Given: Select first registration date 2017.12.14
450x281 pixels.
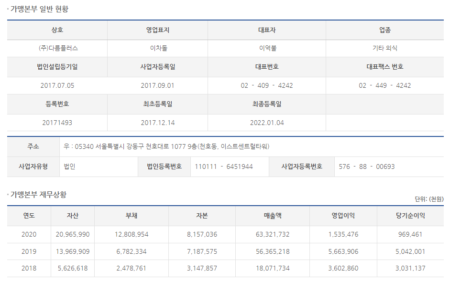Looking at the screenshot, I should point(157,123).
